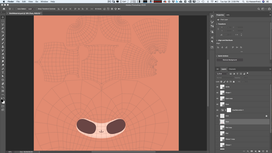
Task: Hide the Shape 1 layer
Action: (217, 93)
